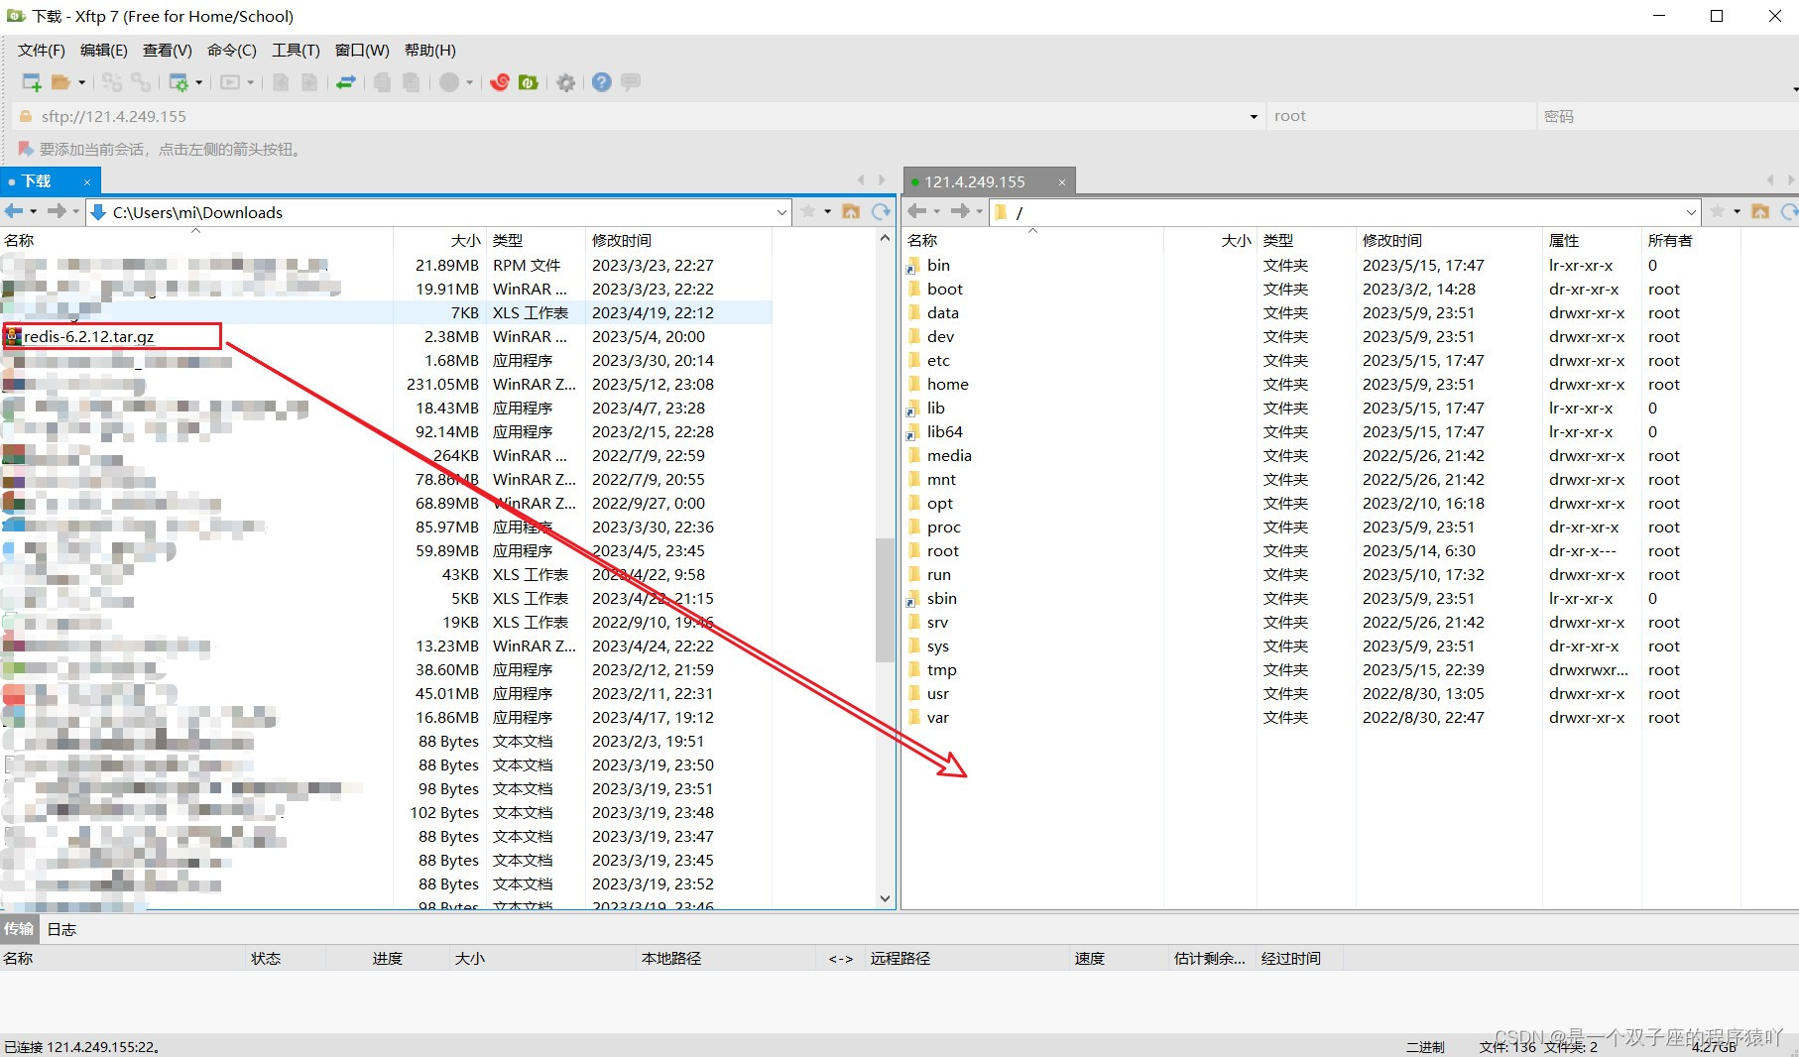Click the remote pane home folder icon
1799x1057 pixels.
point(1760,211)
